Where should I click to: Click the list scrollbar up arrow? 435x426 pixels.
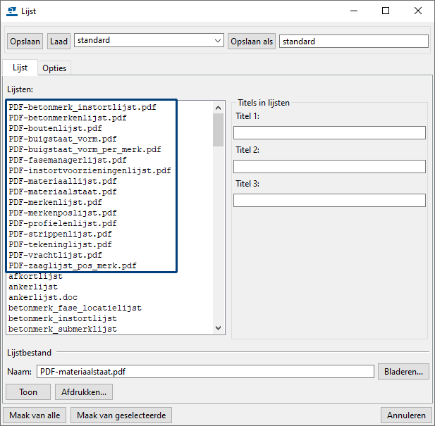(219, 108)
